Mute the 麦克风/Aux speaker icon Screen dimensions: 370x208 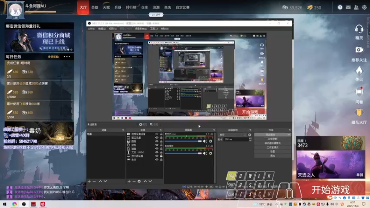205,141
